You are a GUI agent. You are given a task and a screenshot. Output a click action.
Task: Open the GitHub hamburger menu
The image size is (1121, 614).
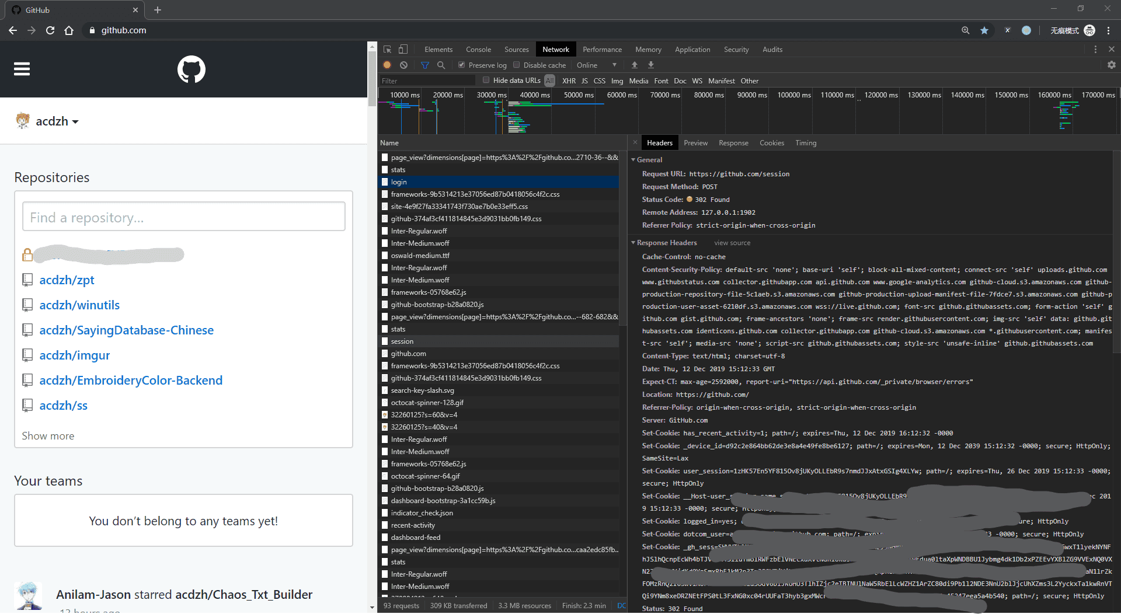(x=22, y=69)
